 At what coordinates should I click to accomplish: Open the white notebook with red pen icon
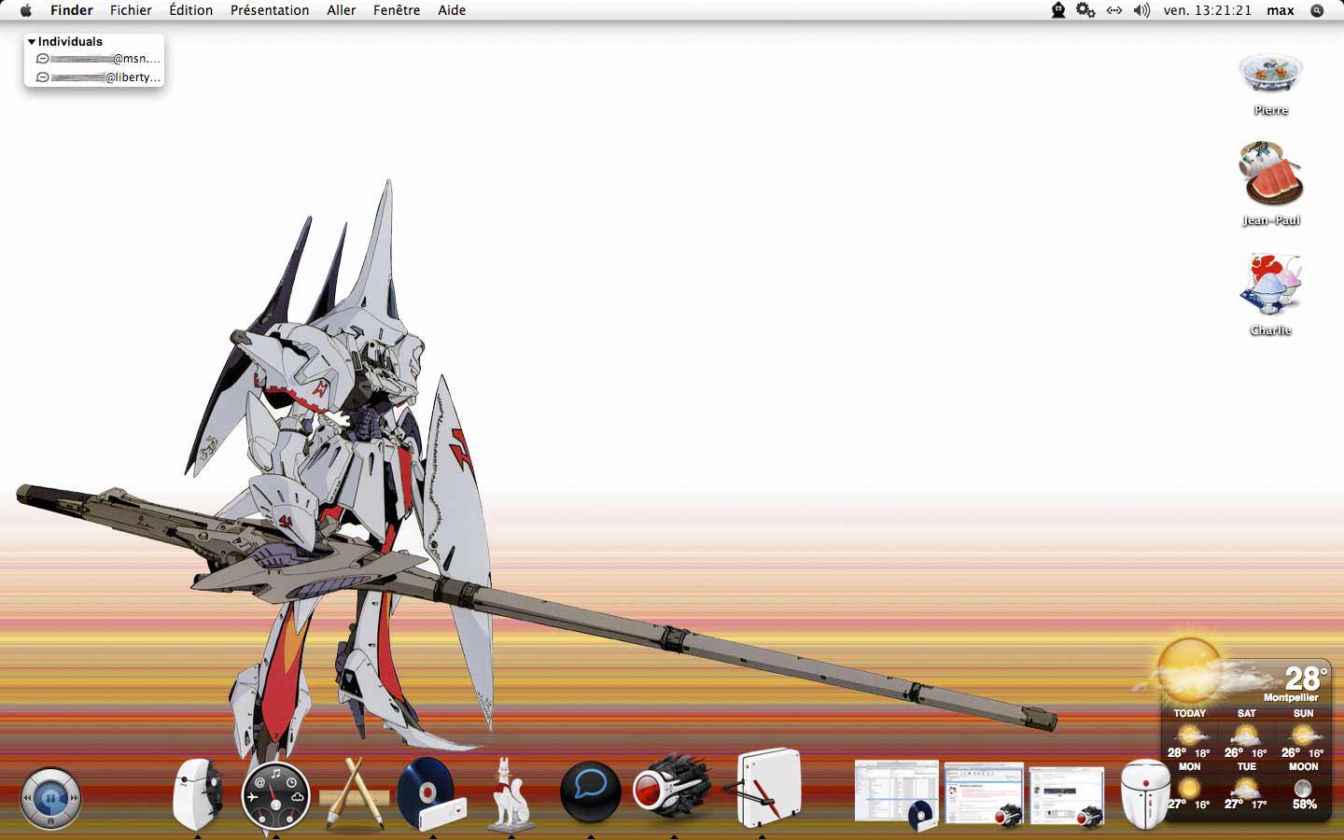click(x=763, y=788)
